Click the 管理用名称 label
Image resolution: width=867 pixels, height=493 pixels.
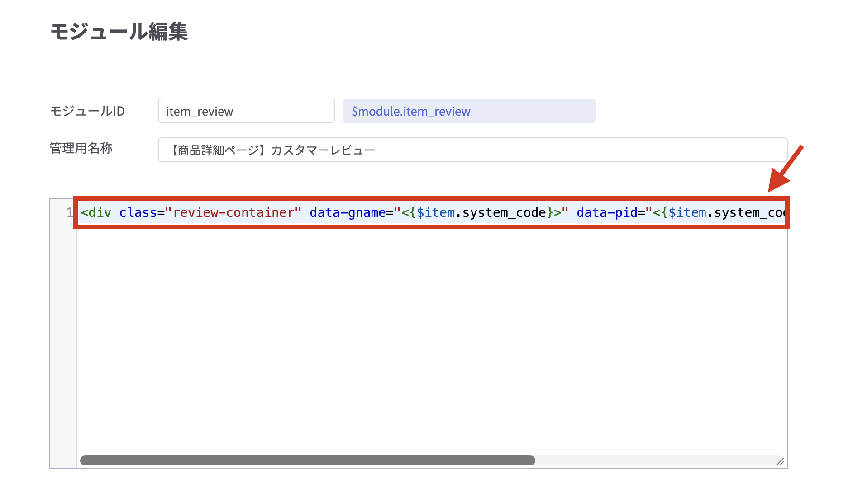[81, 148]
